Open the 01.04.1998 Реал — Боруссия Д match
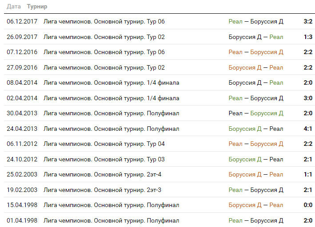315x227 pixels. pos(256,221)
